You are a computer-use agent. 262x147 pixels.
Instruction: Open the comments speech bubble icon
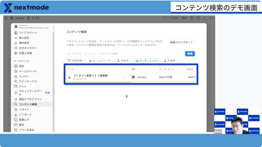coord(192,18)
